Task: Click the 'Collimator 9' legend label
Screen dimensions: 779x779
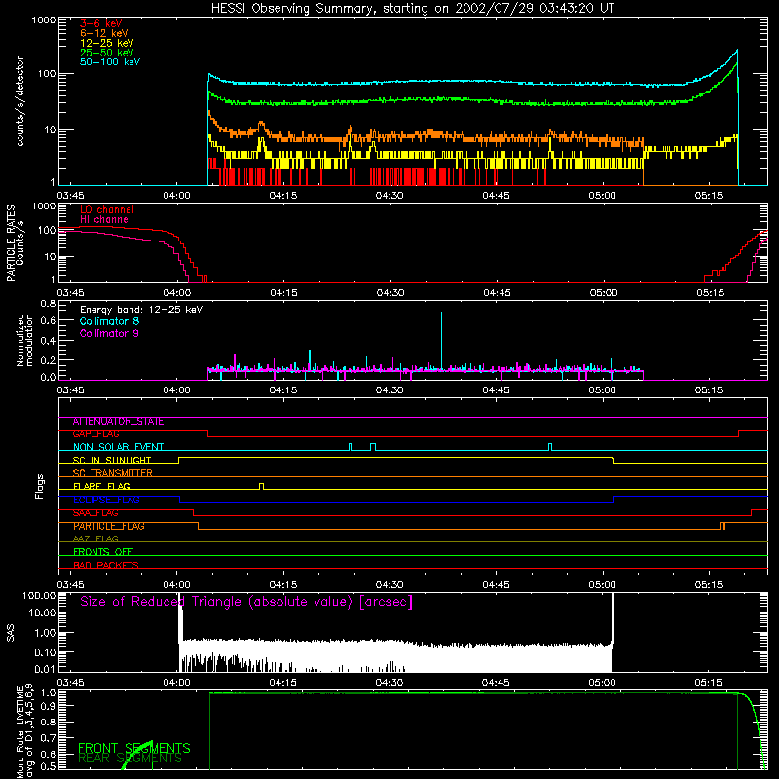Action: tap(109, 333)
